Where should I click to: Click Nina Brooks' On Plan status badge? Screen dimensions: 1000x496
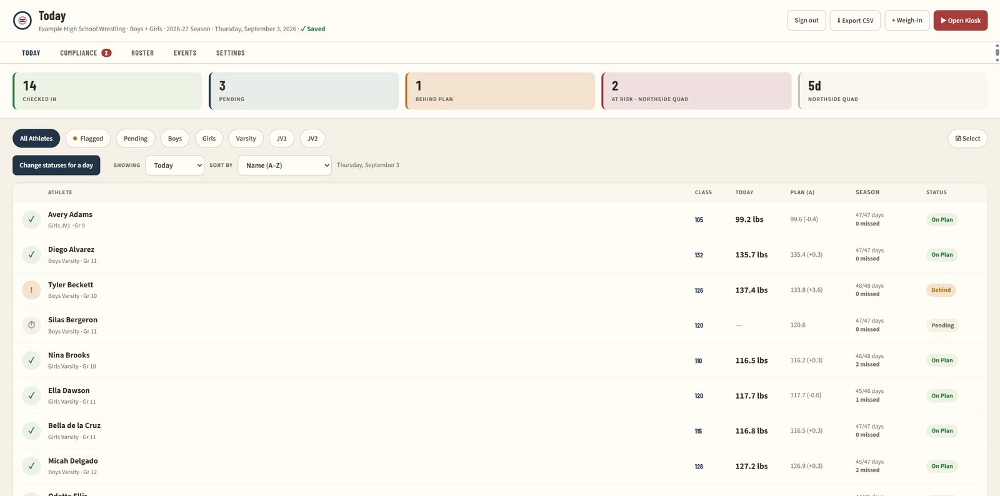pyautogui.click(x=942, y=360)
